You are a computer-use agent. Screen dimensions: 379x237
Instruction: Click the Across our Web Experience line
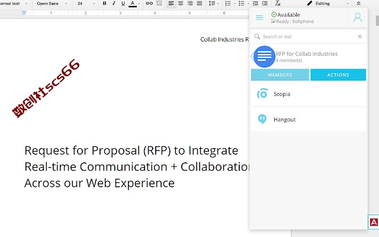click(99, 183)
